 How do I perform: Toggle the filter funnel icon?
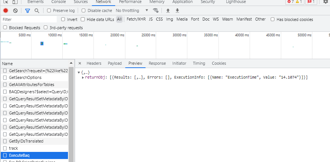pos(27,11)
